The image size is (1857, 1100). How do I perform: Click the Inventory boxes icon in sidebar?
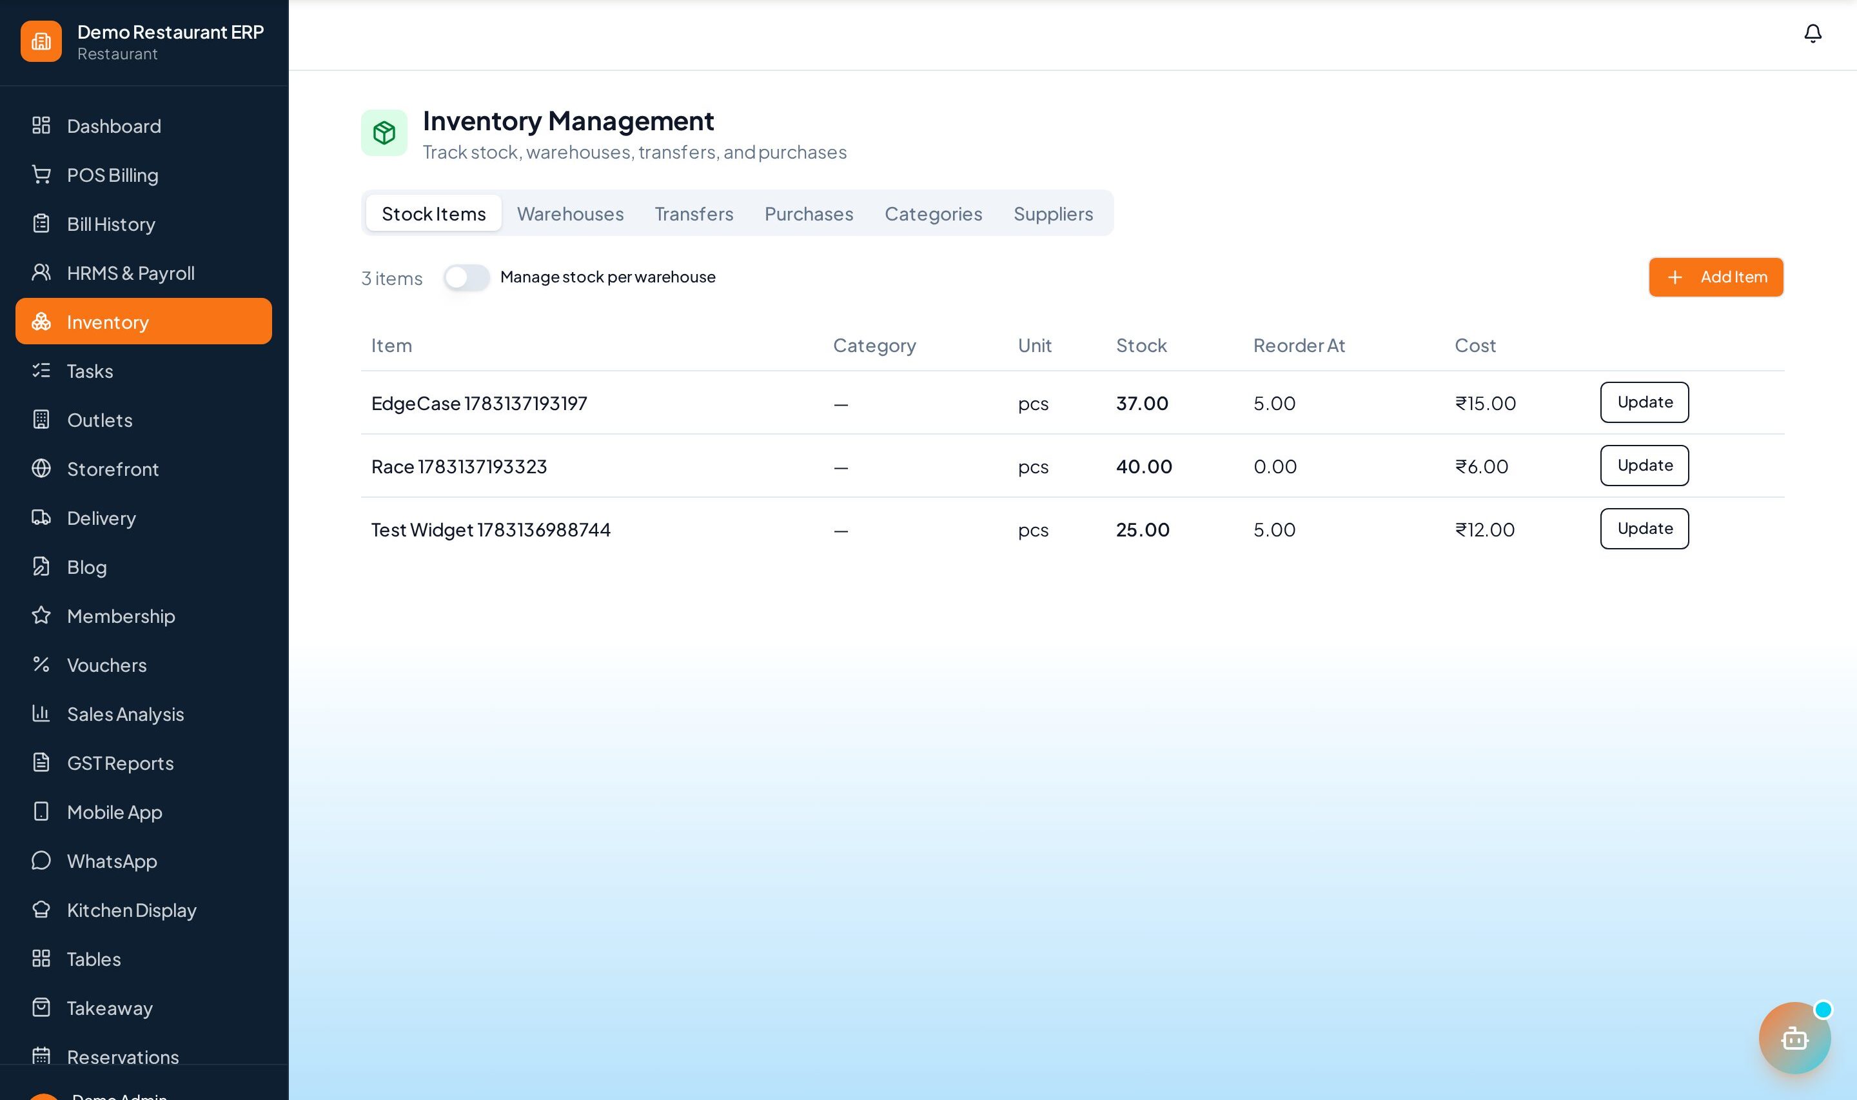click(41, 321)
